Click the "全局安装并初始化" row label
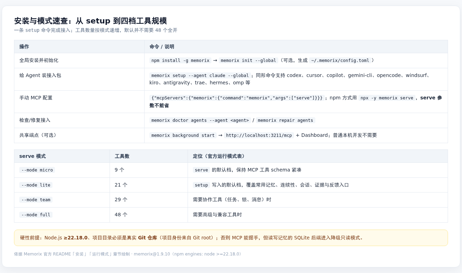This screenshot has height=273, width=462. point(39,60)
